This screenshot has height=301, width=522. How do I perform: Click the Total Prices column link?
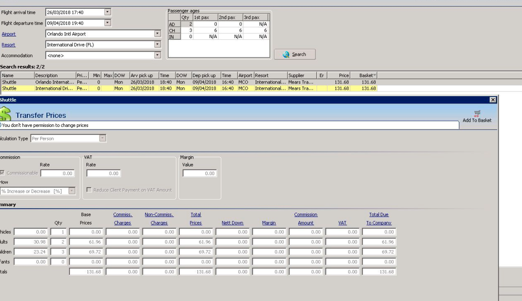coord(196,219)
